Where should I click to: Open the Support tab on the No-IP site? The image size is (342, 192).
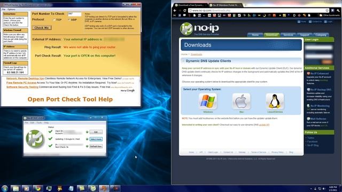tap(305, 35)
